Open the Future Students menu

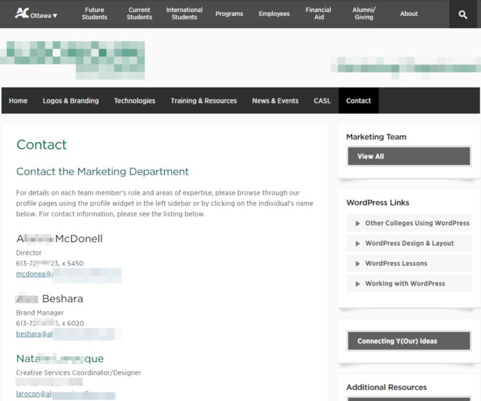tap(95, 14)
